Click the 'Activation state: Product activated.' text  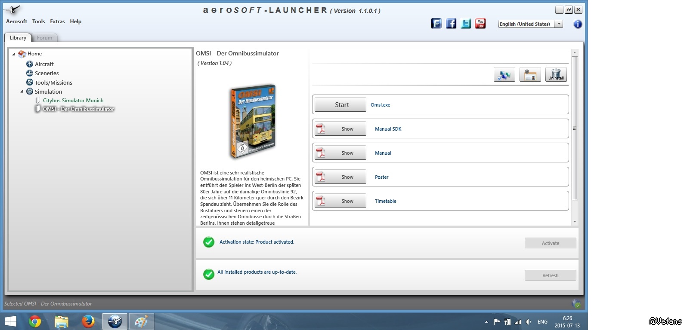257,242
